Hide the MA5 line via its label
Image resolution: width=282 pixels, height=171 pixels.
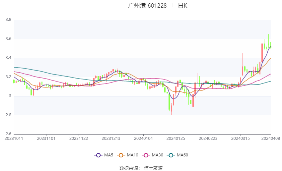[108, 155]
